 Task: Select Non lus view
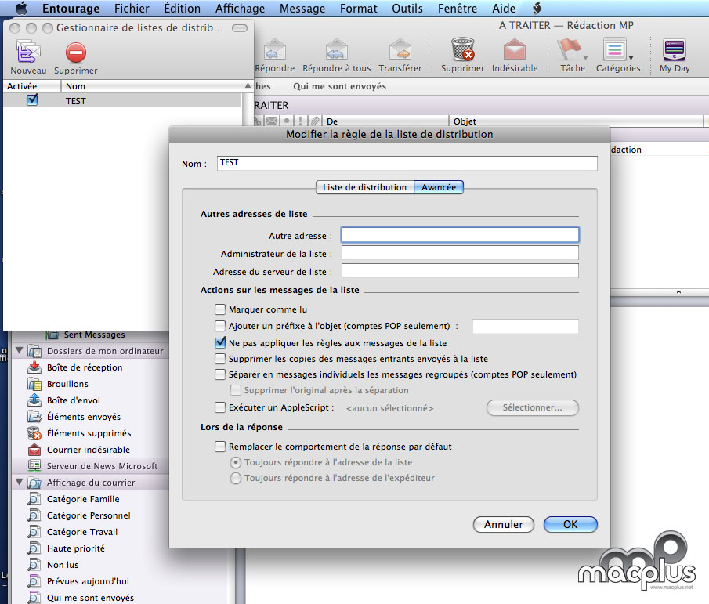coord(63,565)
